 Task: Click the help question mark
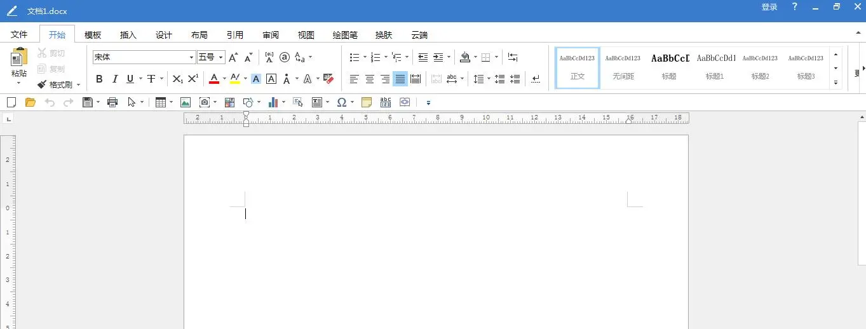795,7
